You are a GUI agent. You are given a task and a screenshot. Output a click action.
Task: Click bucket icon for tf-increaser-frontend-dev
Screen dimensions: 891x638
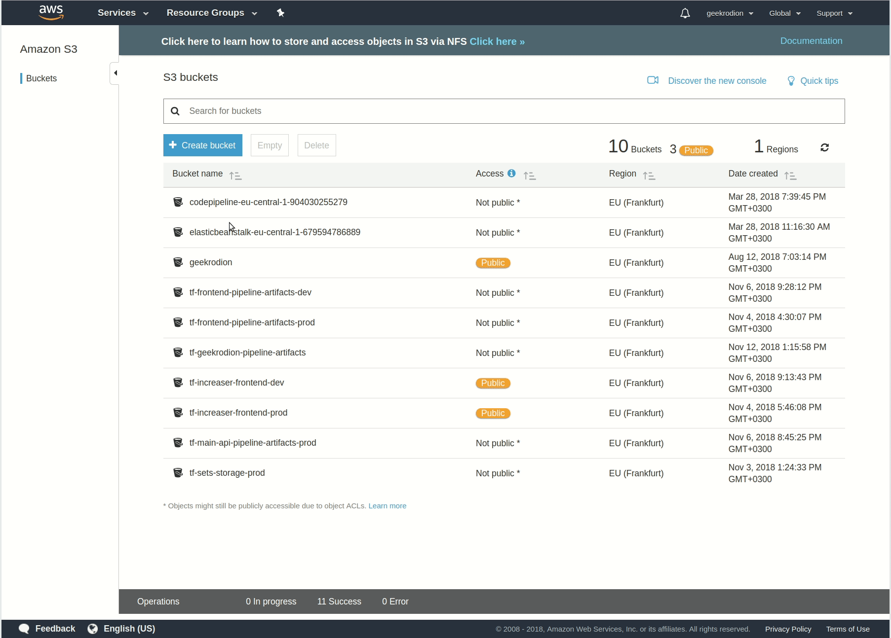click(x=178, y=383)
